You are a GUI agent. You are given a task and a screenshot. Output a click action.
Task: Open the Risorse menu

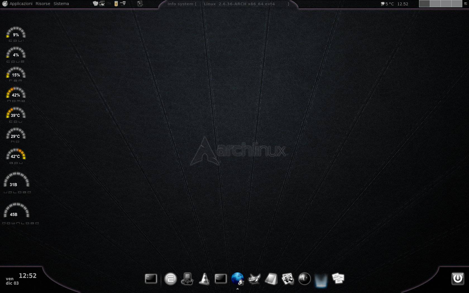tap(43, 4)
